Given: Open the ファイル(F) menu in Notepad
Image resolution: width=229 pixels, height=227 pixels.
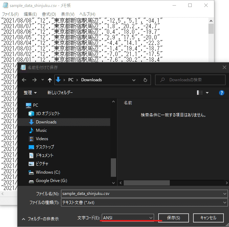Looking at the screenshot, I should 10,14.
